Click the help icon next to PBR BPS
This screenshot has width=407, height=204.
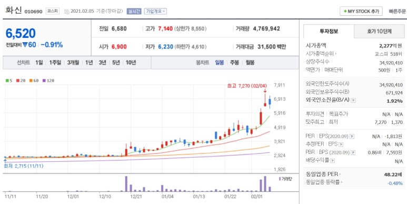point(353,152)
